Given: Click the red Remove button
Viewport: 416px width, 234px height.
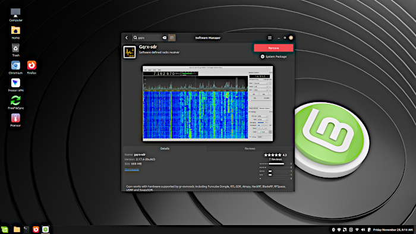Looking at the screenshot, I should [x=273, y=48].
